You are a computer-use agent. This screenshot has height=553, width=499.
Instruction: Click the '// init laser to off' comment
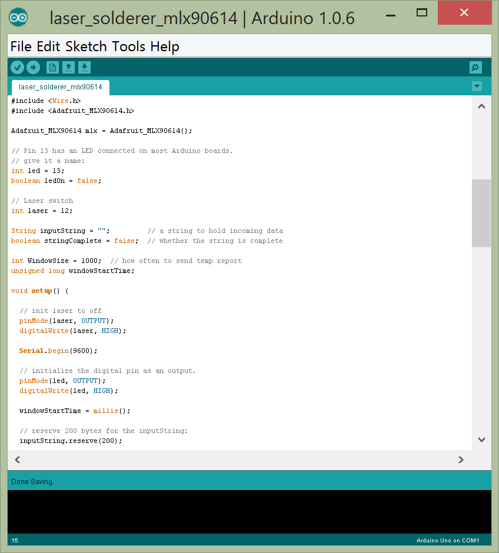click(x=60, y=311)
